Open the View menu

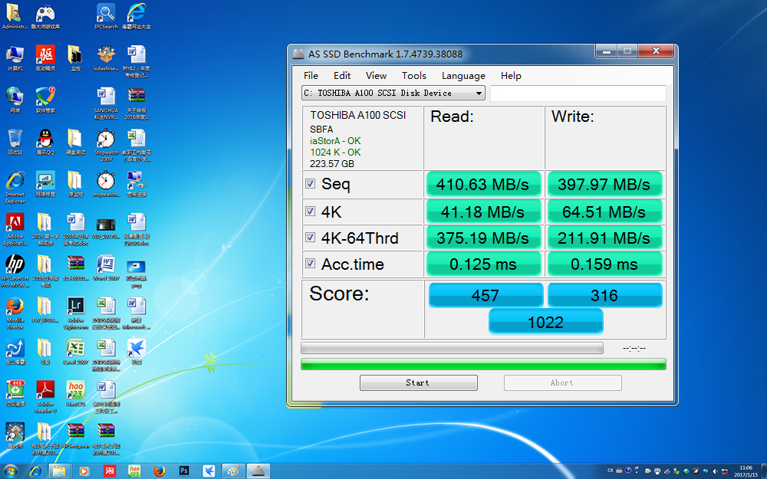376,75
